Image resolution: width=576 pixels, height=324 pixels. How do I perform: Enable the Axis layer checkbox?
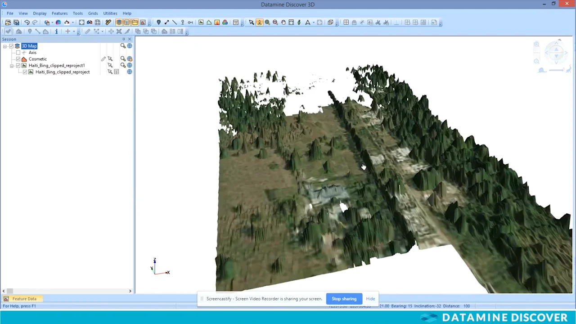tap(18, 53)
